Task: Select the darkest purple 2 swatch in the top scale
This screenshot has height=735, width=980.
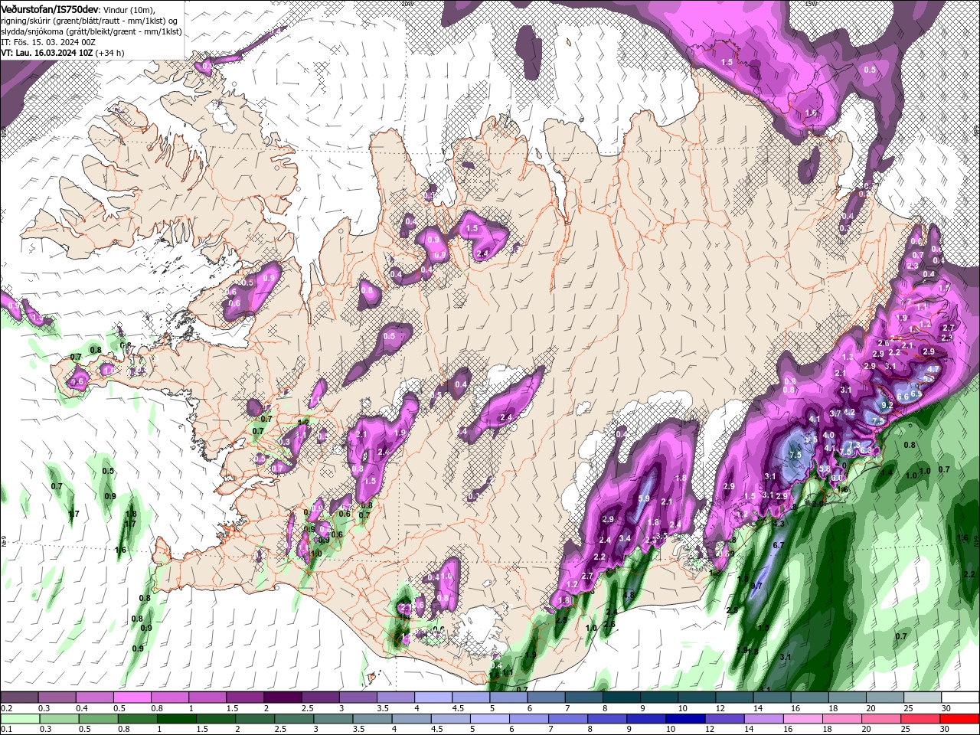Action: [283, 697]
